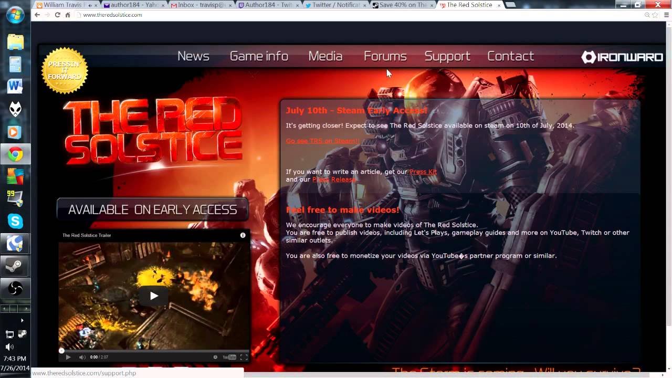Switch to the Author184 Twitch tab
Screen dimensions: 672x378
click(x=267, y=5)
